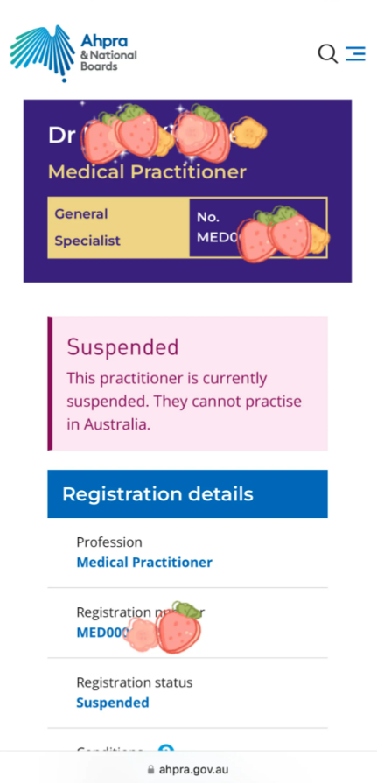Click the suspended practitioner notice text
The width and height of the screenshot is (377, 783).
click(x=185, y=402)
